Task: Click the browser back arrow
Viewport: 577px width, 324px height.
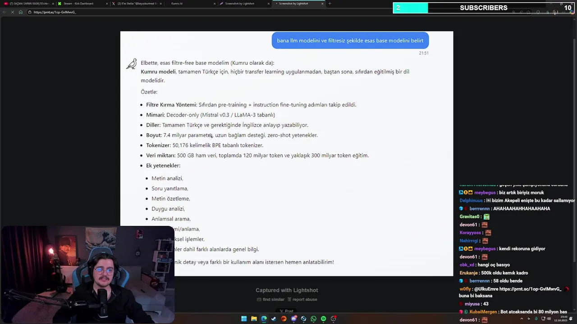Action: click(x=5, y=12)
